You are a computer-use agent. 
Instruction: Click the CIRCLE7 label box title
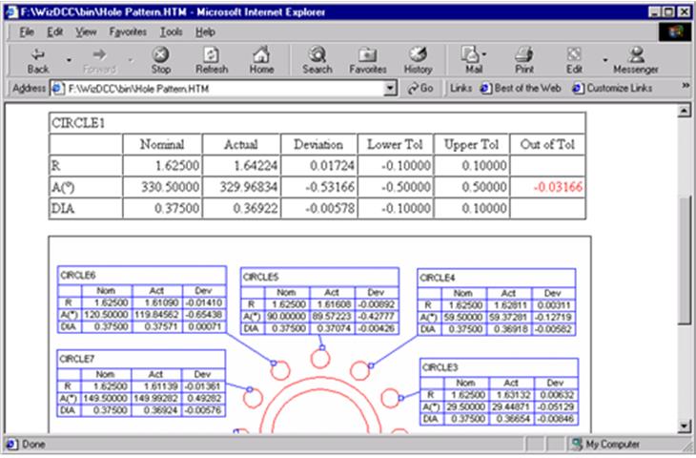coord(77,359)
